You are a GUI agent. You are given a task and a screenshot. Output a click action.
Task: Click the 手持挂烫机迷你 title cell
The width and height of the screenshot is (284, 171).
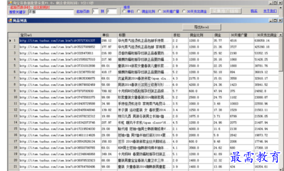(145, 104)
